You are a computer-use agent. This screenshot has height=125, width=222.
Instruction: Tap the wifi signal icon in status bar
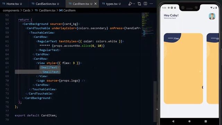(211, 8)
